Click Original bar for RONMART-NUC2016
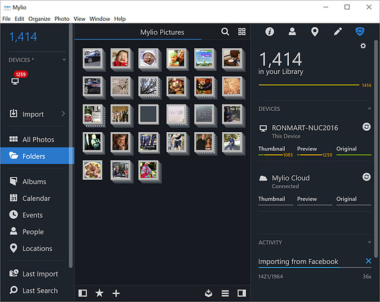Image resolution: width=380 pixels, height=302 pixels. click(x=354, y=154)
